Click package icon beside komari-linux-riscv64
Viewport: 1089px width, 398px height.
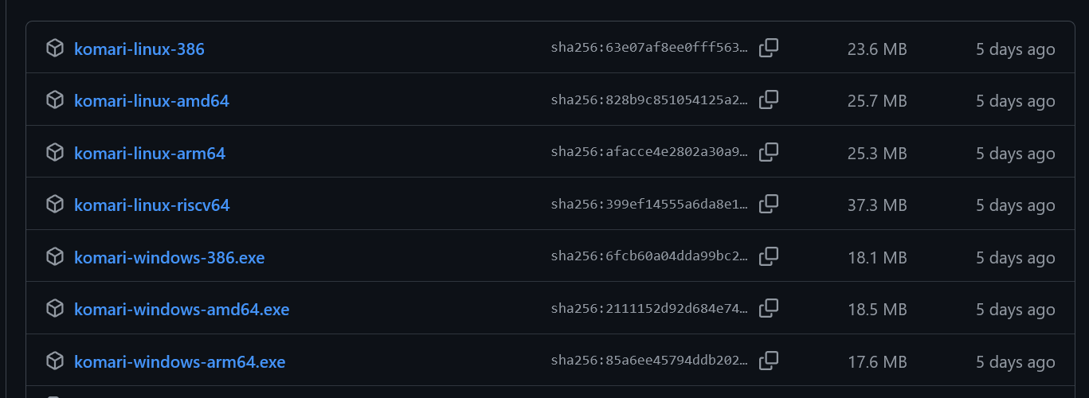pos(54,205)
